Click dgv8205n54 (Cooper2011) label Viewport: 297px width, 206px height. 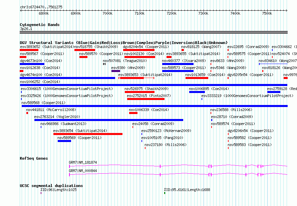point(250,75)
